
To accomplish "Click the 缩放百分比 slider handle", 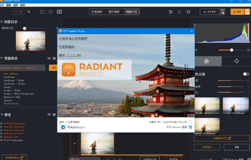I will point(25,28).
